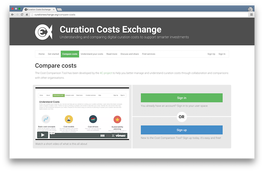This screenshot has width=264, height=172.
Task: Select the Understand your costs nav item
Action: (x=92, y=54)
